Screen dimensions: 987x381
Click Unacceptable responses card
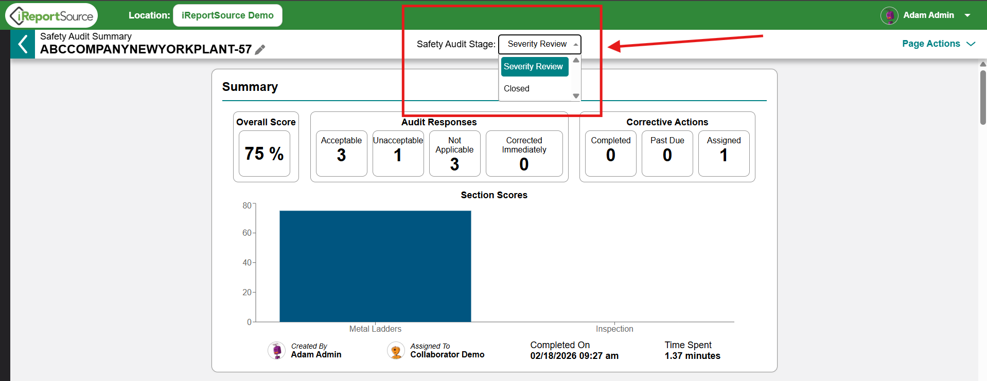pyautogui.click(x=398, y=154)
